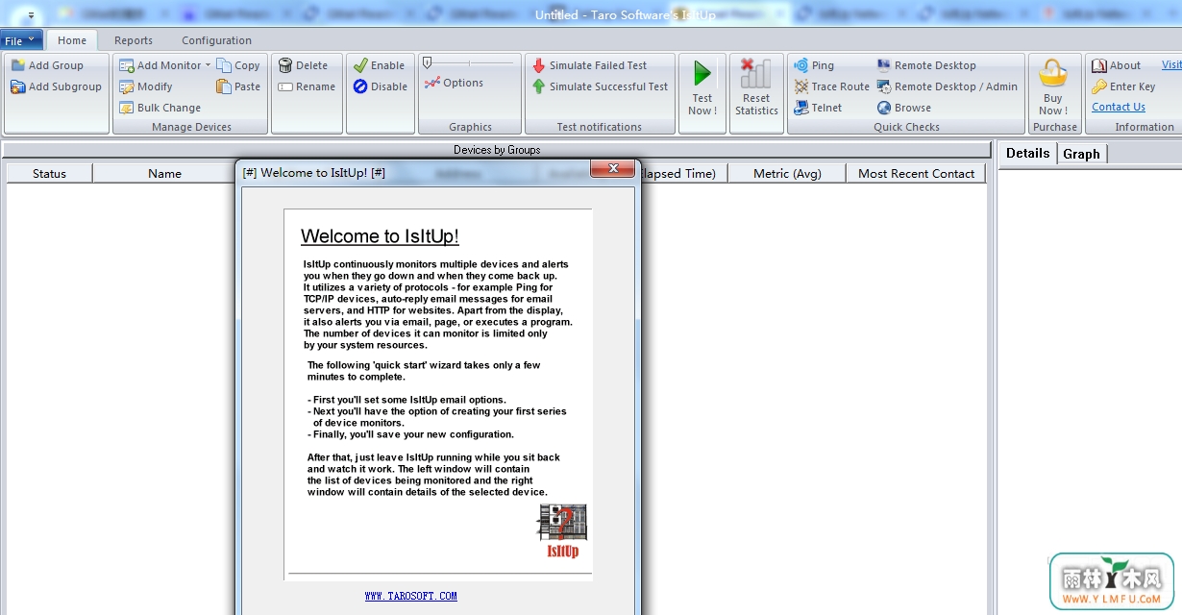Click the Graphics slider handle

[428, 62]
